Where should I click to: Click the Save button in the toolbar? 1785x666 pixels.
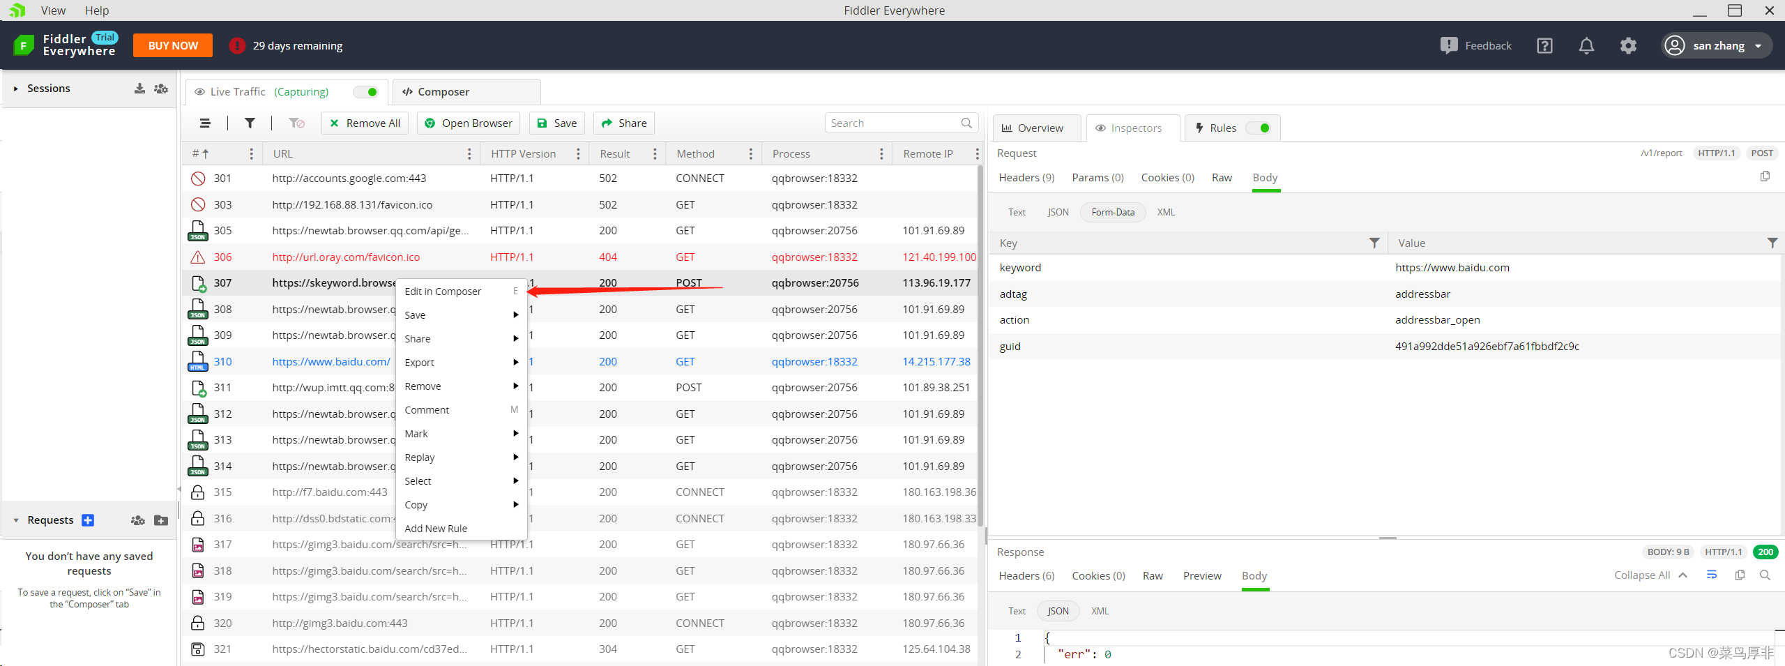coord(557,123)
